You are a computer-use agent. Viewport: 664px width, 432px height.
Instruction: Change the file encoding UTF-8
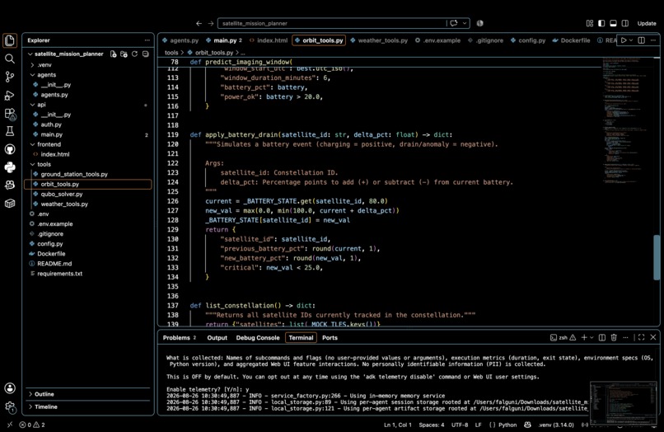click(460, 425)
